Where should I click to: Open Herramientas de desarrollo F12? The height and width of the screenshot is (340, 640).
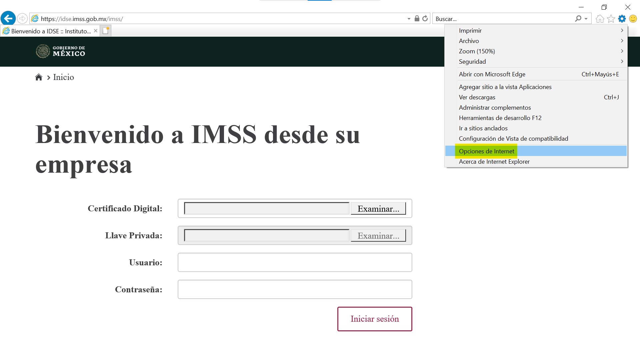click(x=536, y=118)
